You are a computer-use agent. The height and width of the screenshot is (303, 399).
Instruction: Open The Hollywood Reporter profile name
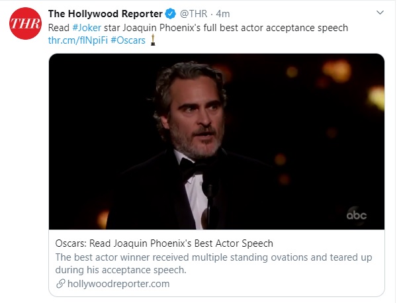point(105,13)
